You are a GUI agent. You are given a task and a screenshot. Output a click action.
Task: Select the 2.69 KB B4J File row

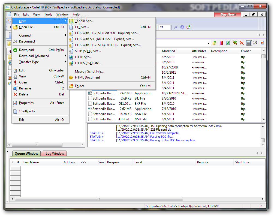[174, 98]
